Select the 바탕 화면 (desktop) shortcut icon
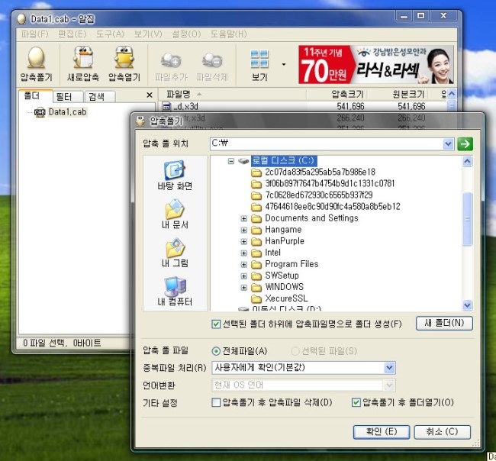Image resolution: width=496 pixels, height=461 pixels. click(175, 175)
